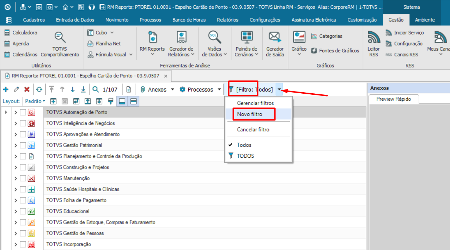Open the Agenda utility

coord(17,44)
